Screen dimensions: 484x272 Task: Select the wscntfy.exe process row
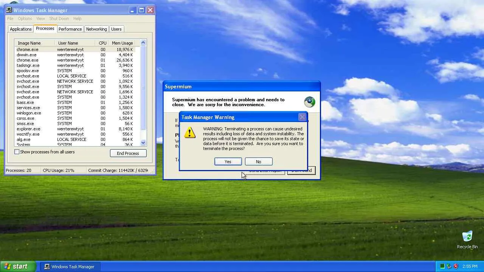coord(75,134)
